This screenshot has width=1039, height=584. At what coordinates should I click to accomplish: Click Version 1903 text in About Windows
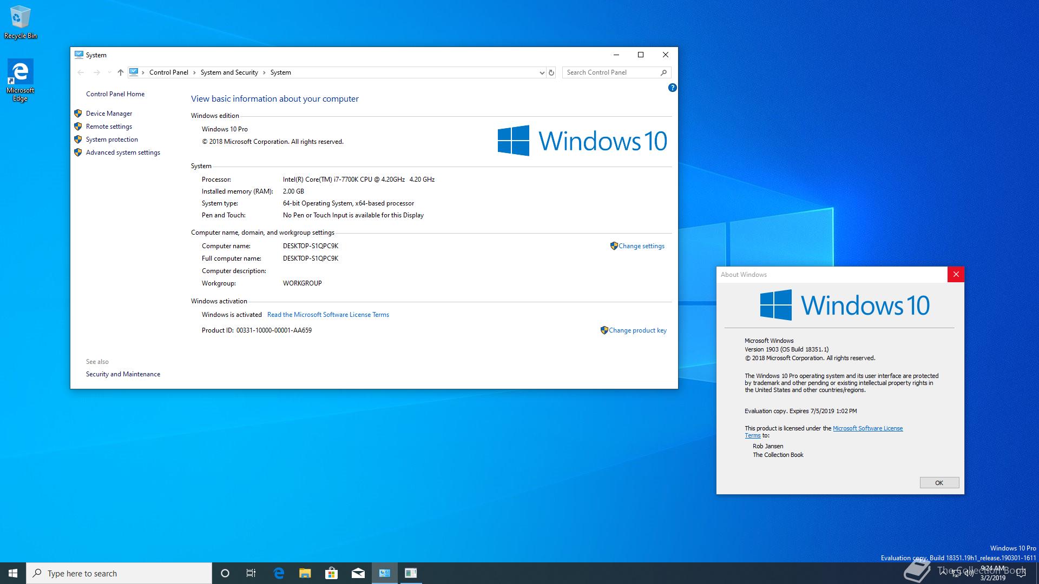pos(786,349)
